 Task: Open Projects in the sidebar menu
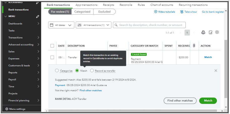pos(13,94)
